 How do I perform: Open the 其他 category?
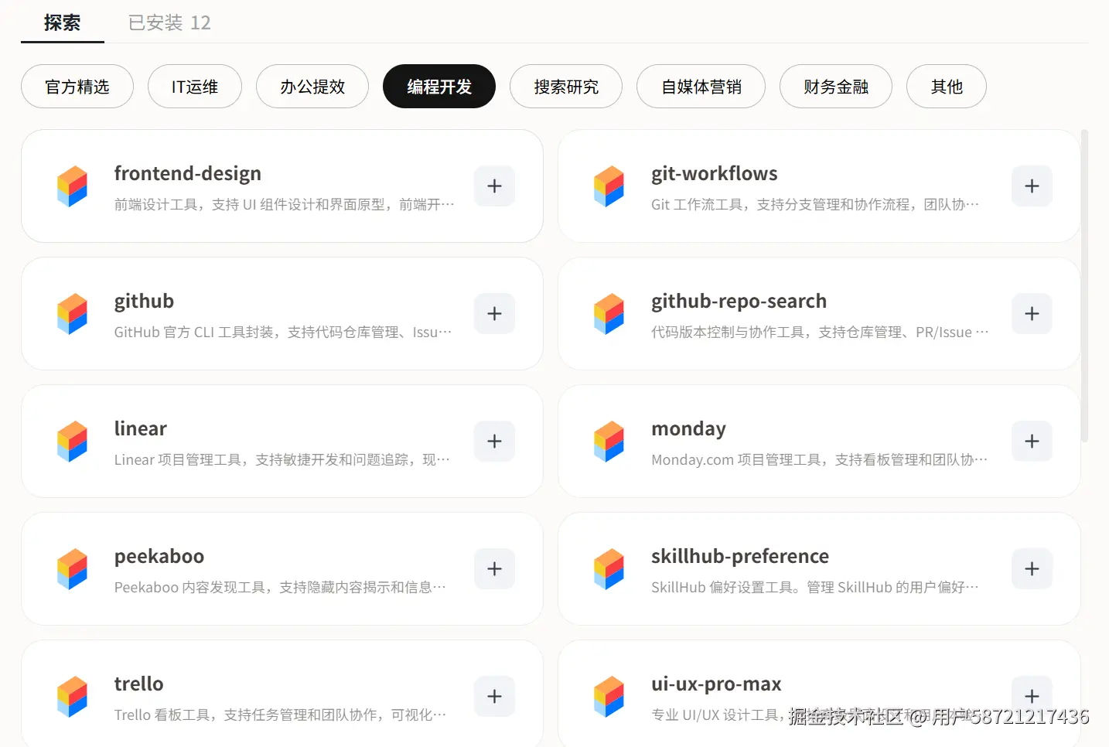coord(947,87)
